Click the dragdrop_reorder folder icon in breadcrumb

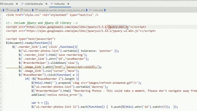[x=36, y=10]
